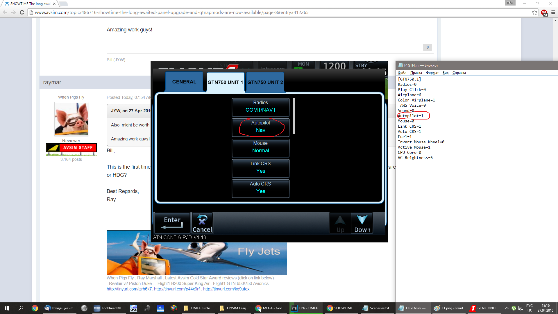Open the Adblock Plus extension icon
The width and height of the screenshot is (558, 314).
(544, 13)
